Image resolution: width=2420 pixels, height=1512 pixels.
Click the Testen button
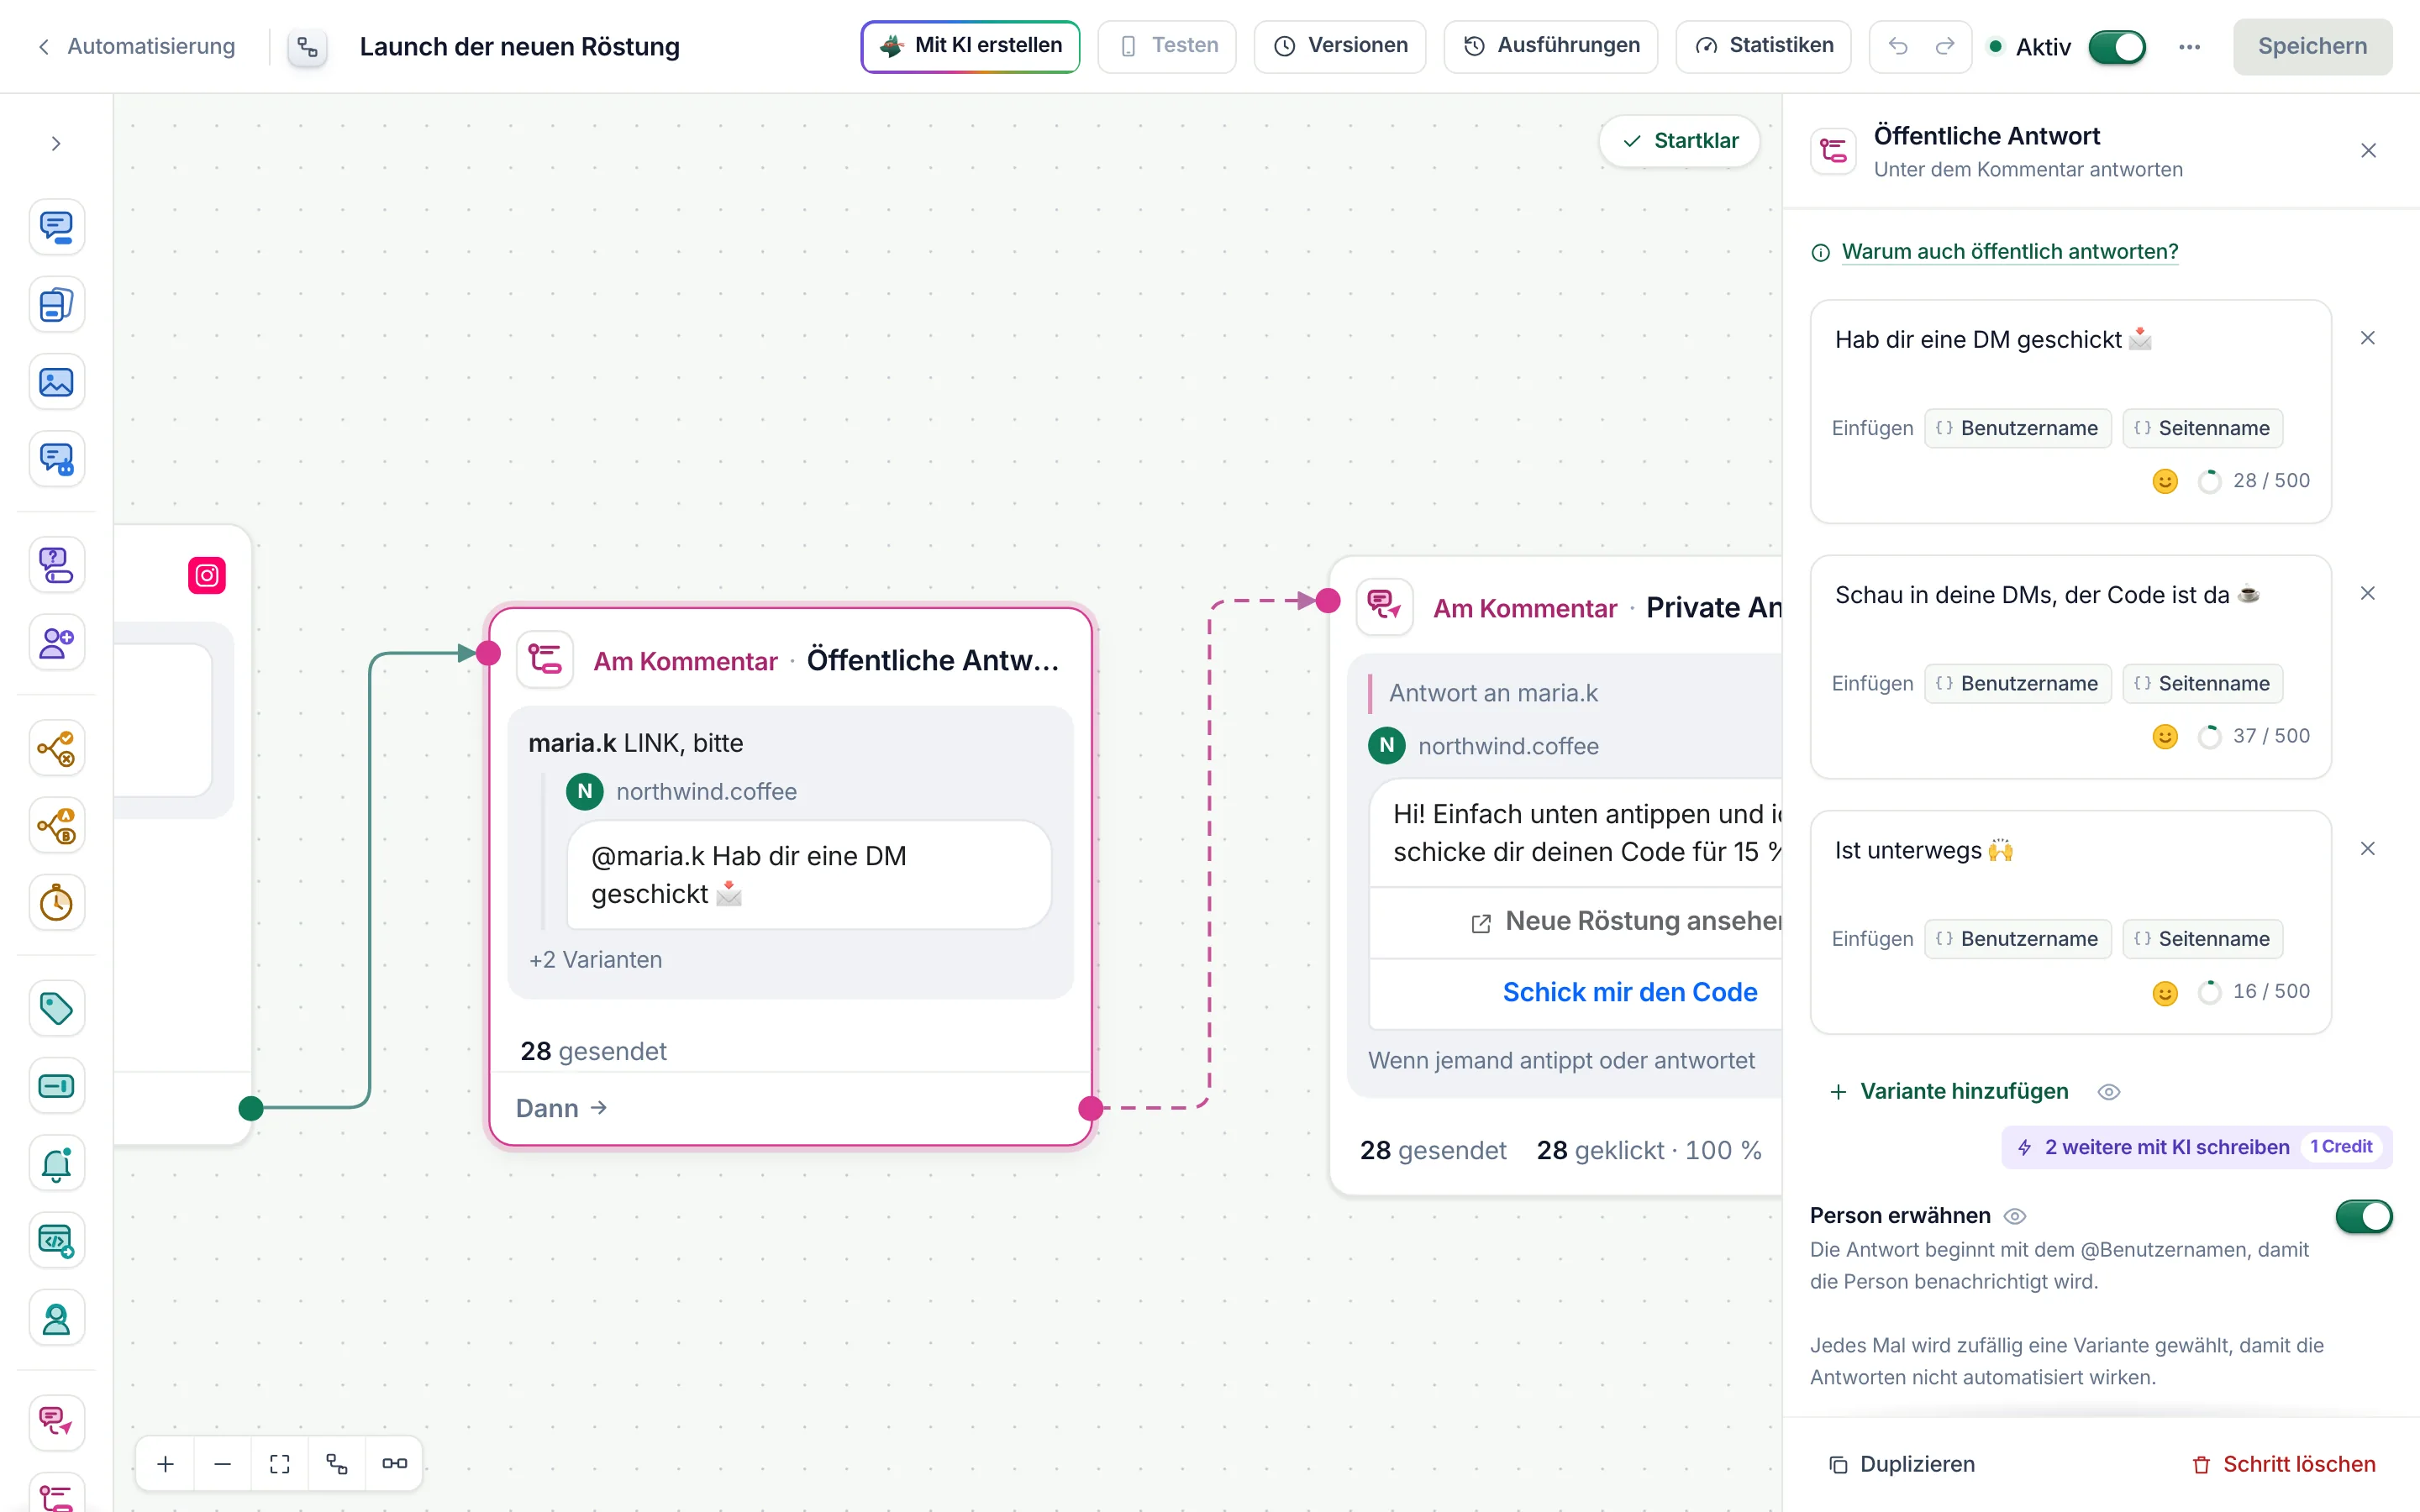pos(1167,46)
